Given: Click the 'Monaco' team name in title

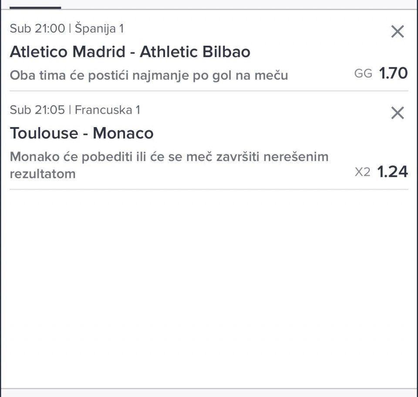Looking at the screenshot, I should pyautogui.click(x=123, y=133).
